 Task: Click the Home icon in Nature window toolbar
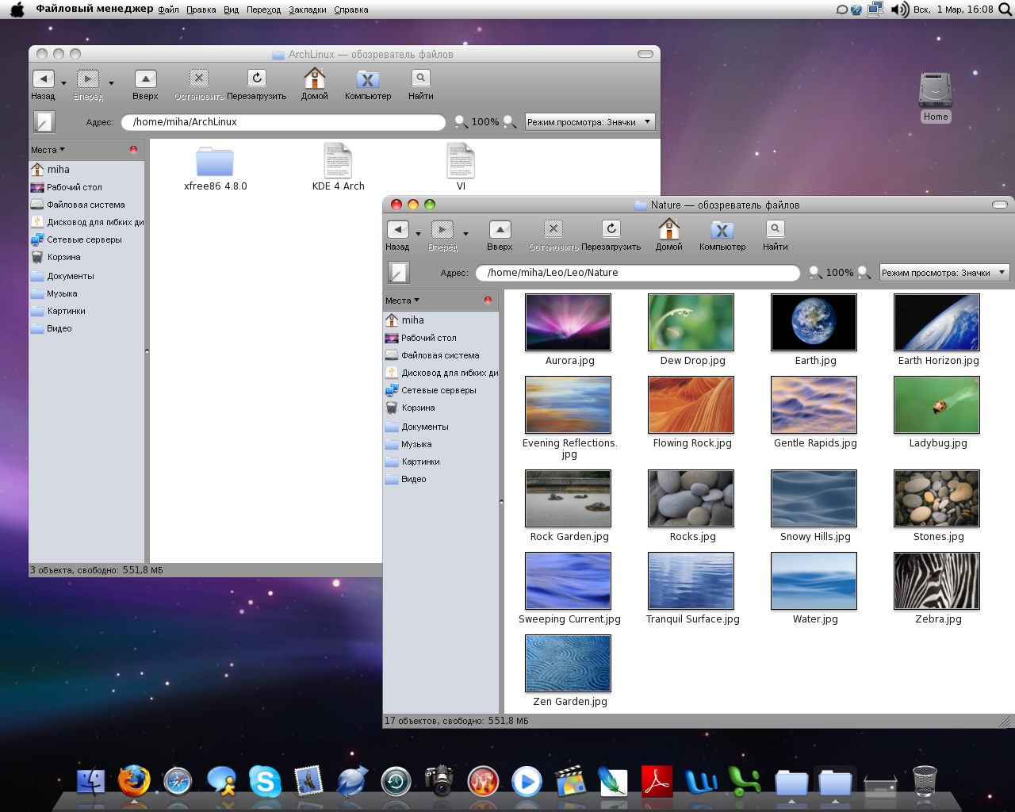click(x=668, y=230)
